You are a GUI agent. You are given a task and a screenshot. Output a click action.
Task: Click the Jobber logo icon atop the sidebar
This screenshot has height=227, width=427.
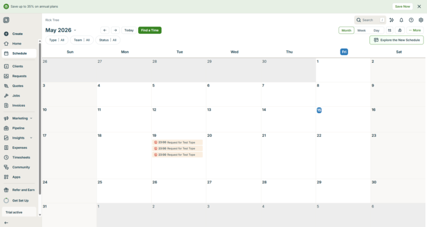pos(7,20)
